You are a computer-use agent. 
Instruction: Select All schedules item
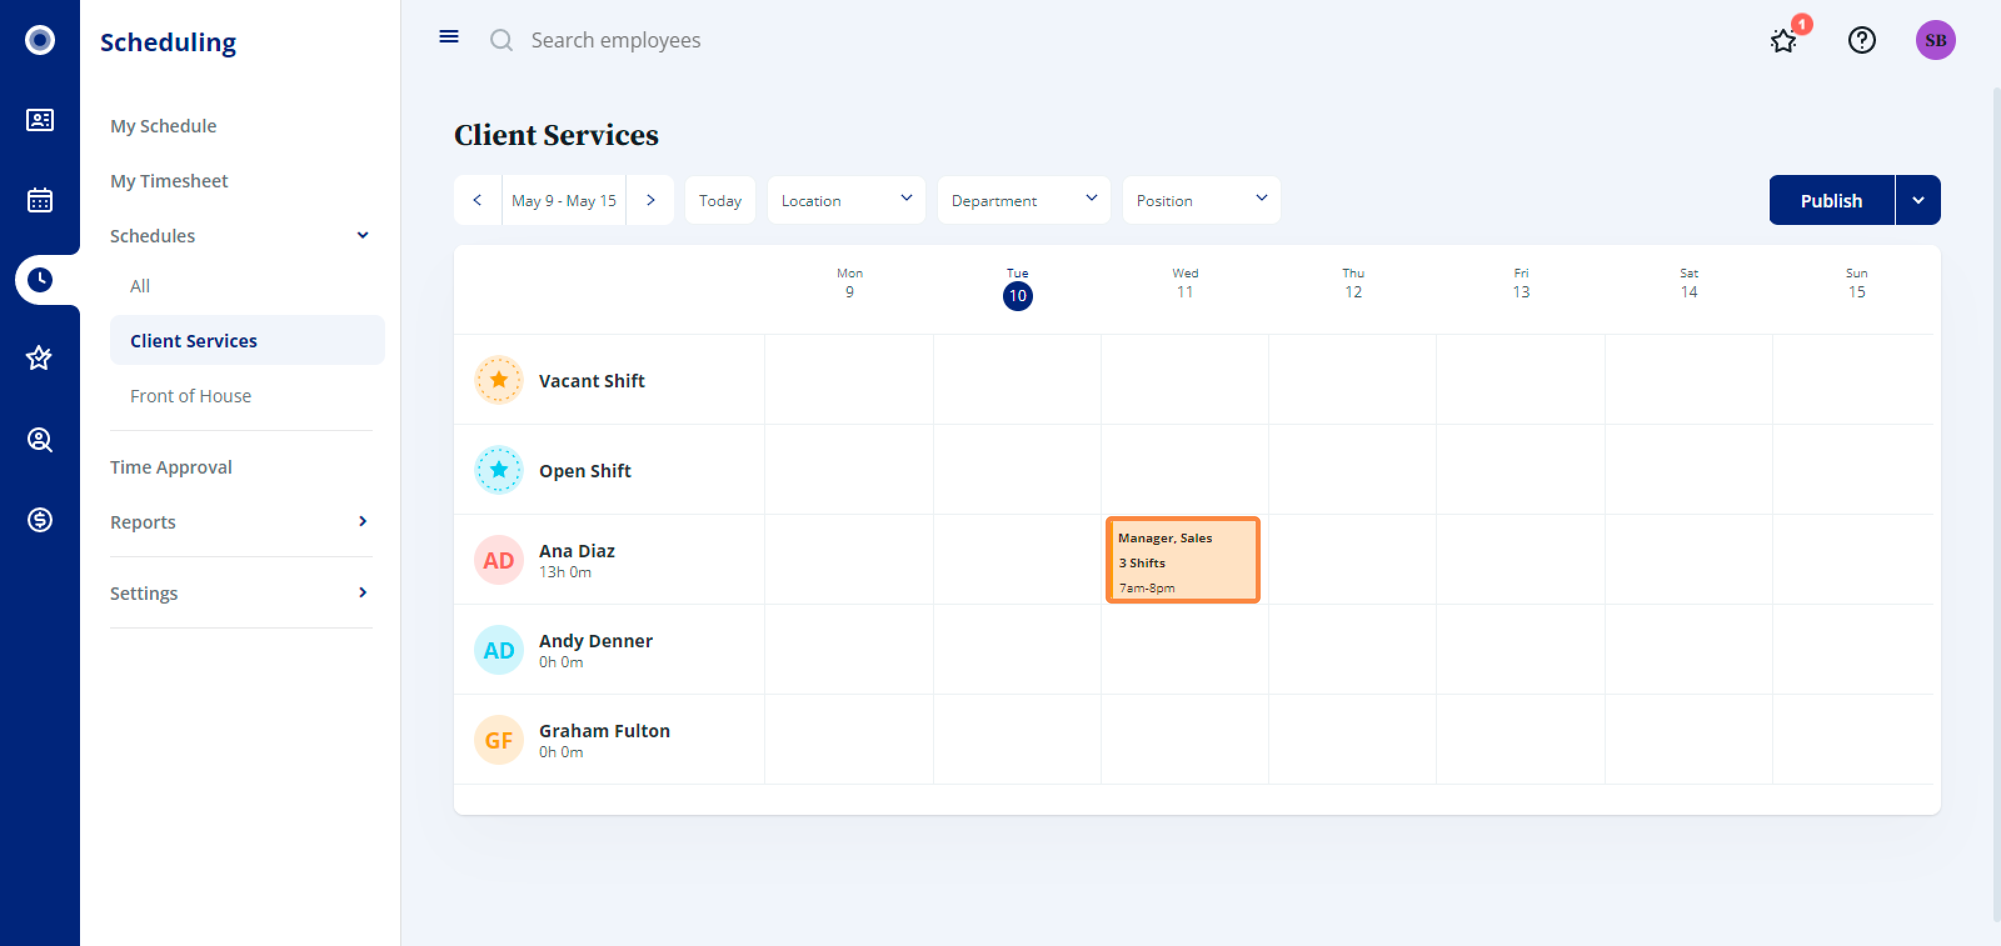pyautogui.click(x=140, y=286)
